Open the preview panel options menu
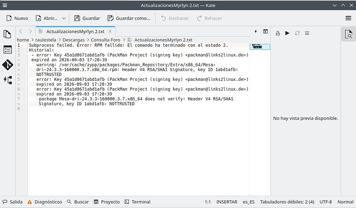356x208 pixels. (307, 33)
